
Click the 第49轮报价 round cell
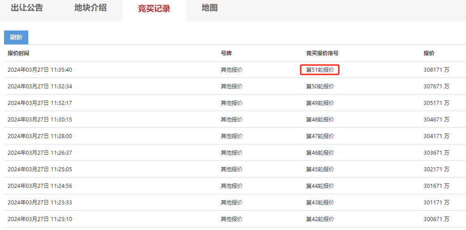point(320,103)
